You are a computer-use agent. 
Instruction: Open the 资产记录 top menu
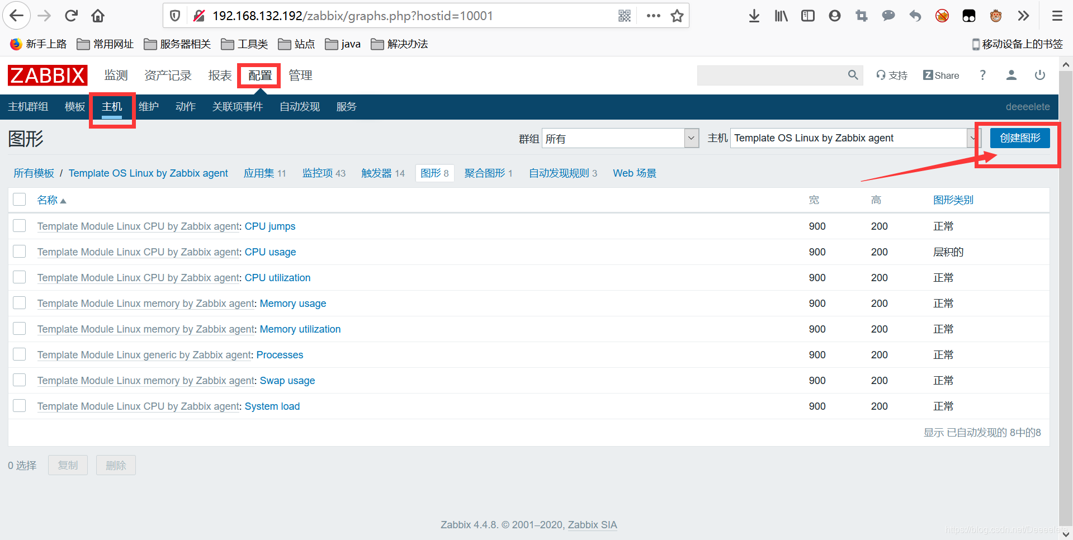168,75
